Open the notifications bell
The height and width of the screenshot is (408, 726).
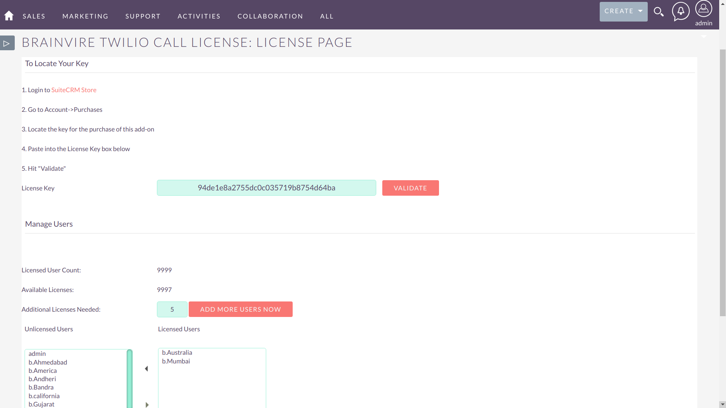tap(681, 12)
